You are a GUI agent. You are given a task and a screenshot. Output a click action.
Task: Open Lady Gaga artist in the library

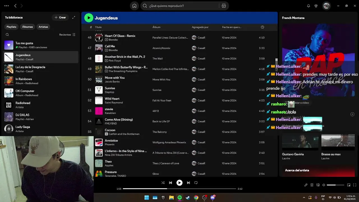pyautogui.click(x=41, y=129)
